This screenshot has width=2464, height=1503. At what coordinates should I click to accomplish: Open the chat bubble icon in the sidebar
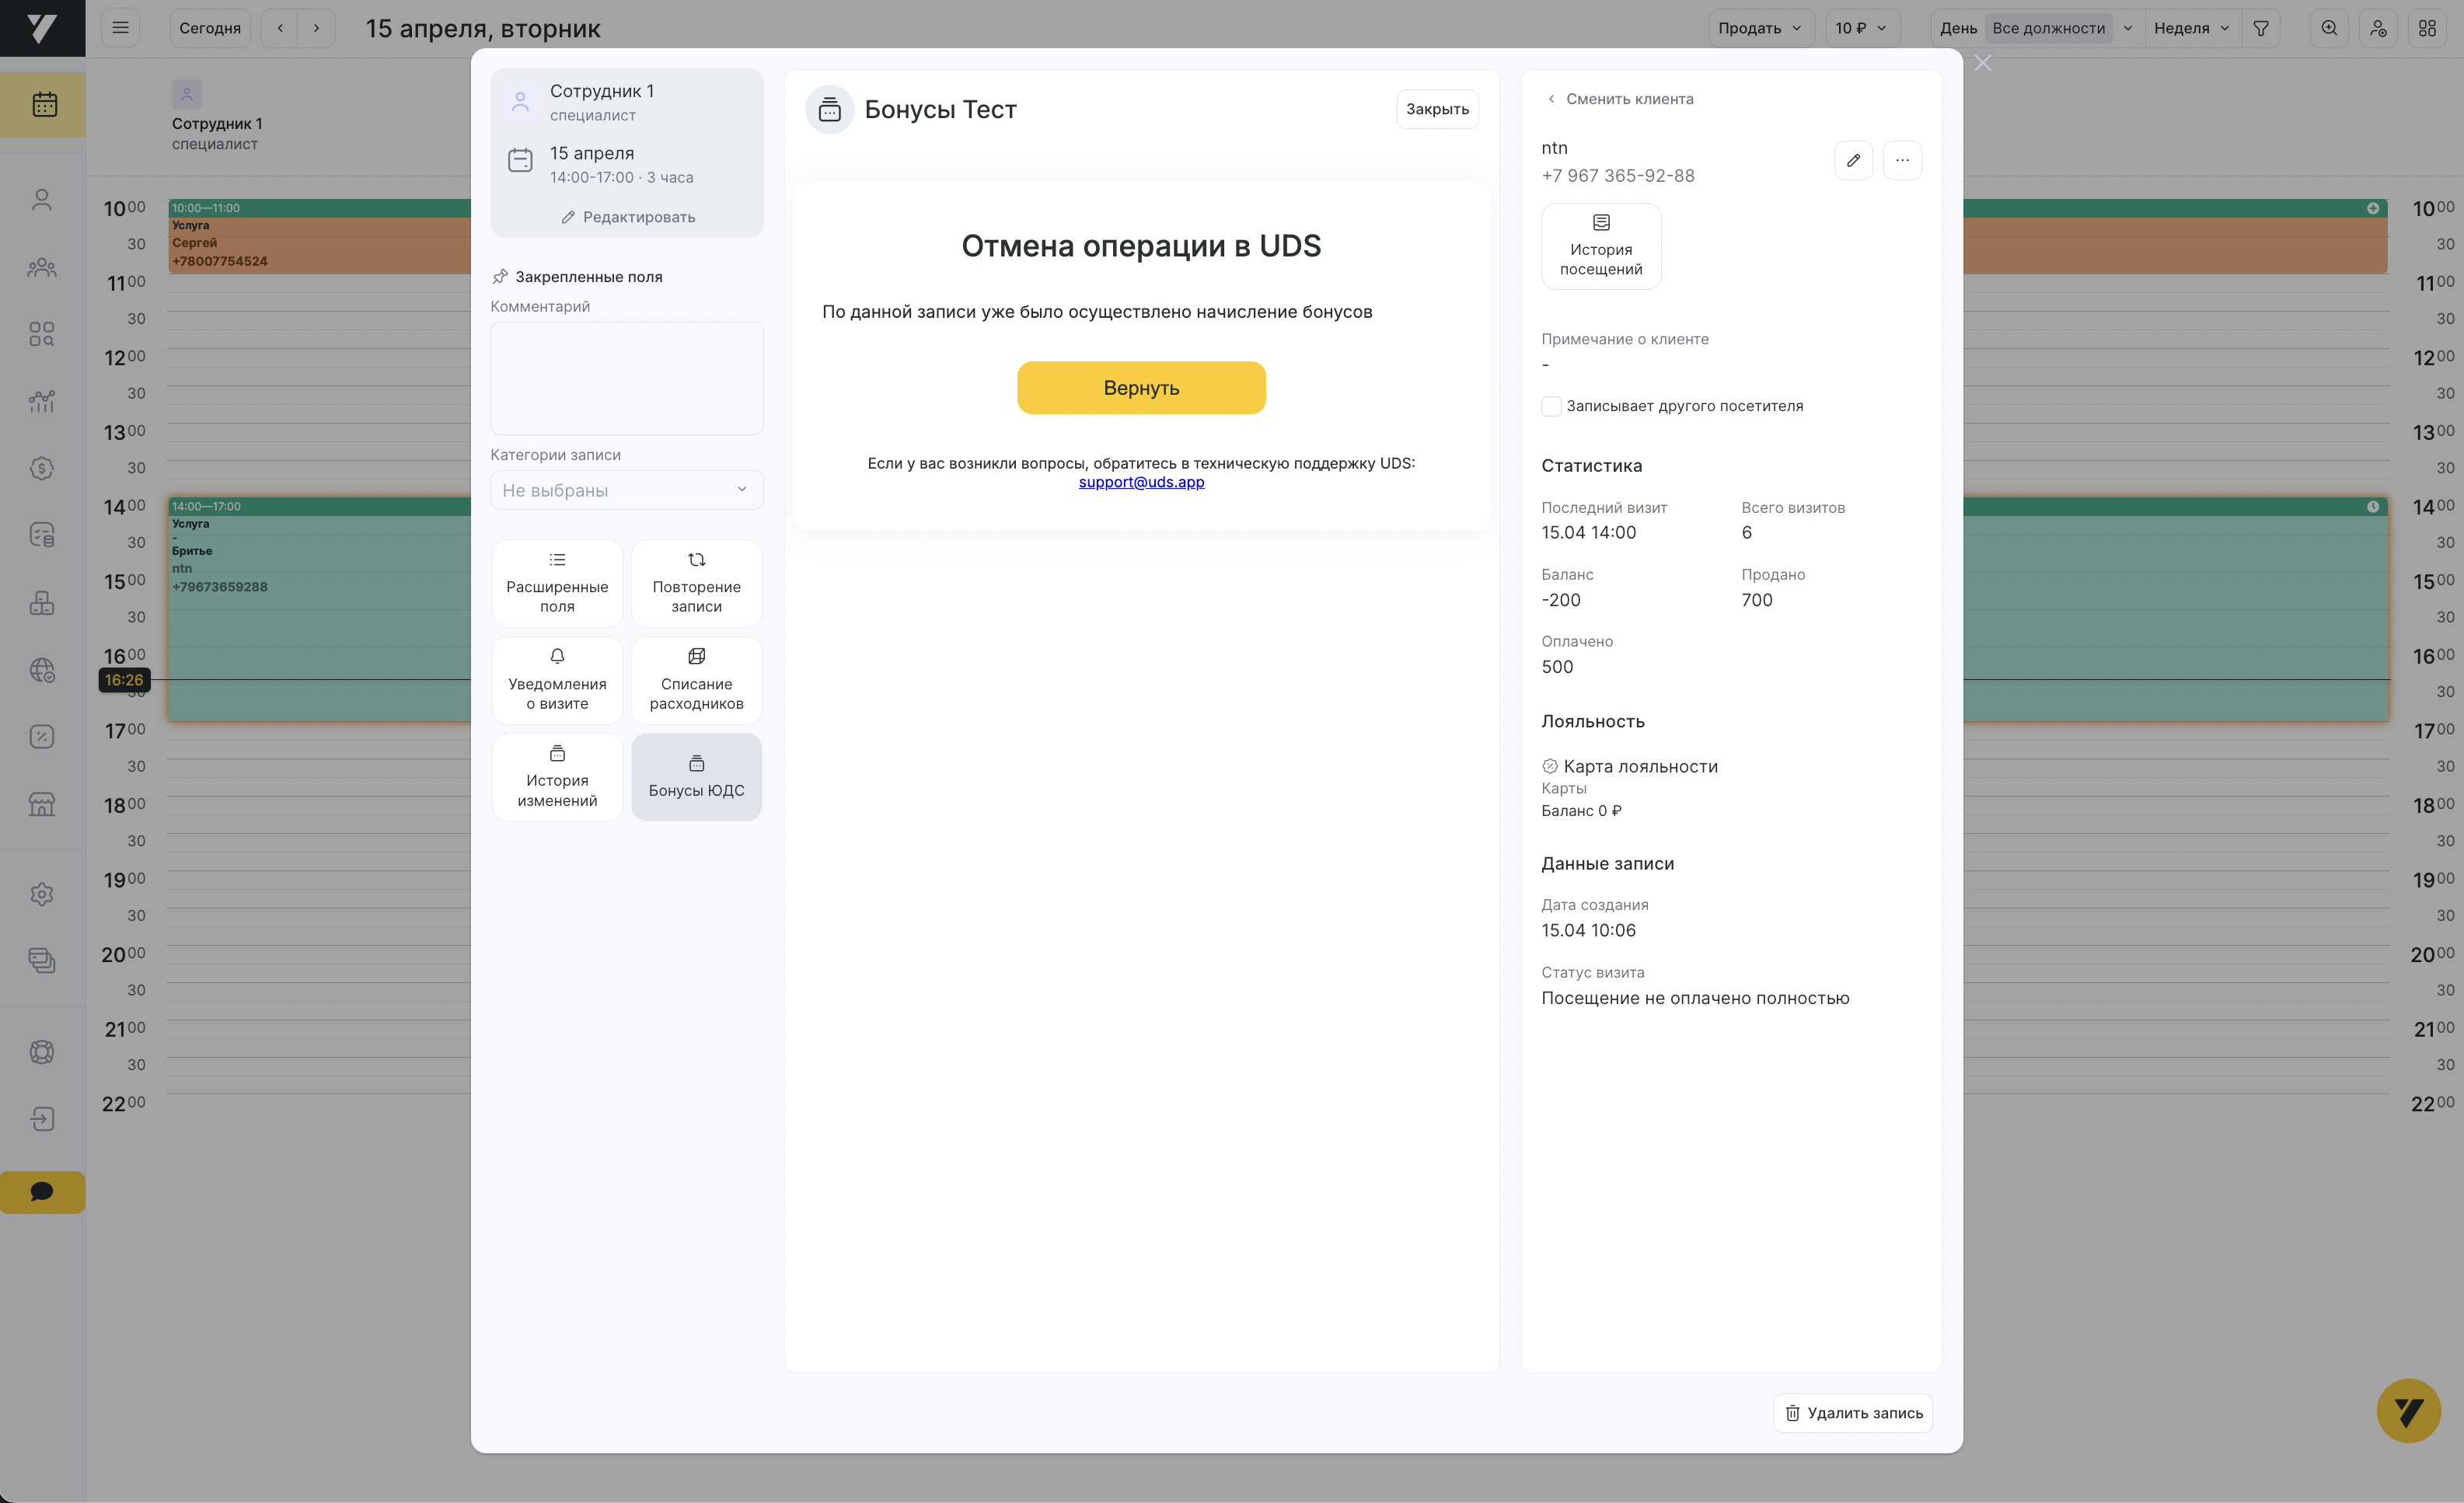42,1191
